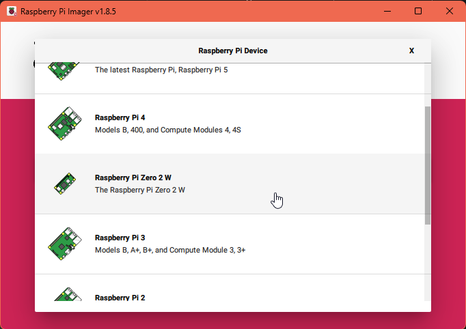Pick the "Raspberry Pi 3" title

point(120,238)
